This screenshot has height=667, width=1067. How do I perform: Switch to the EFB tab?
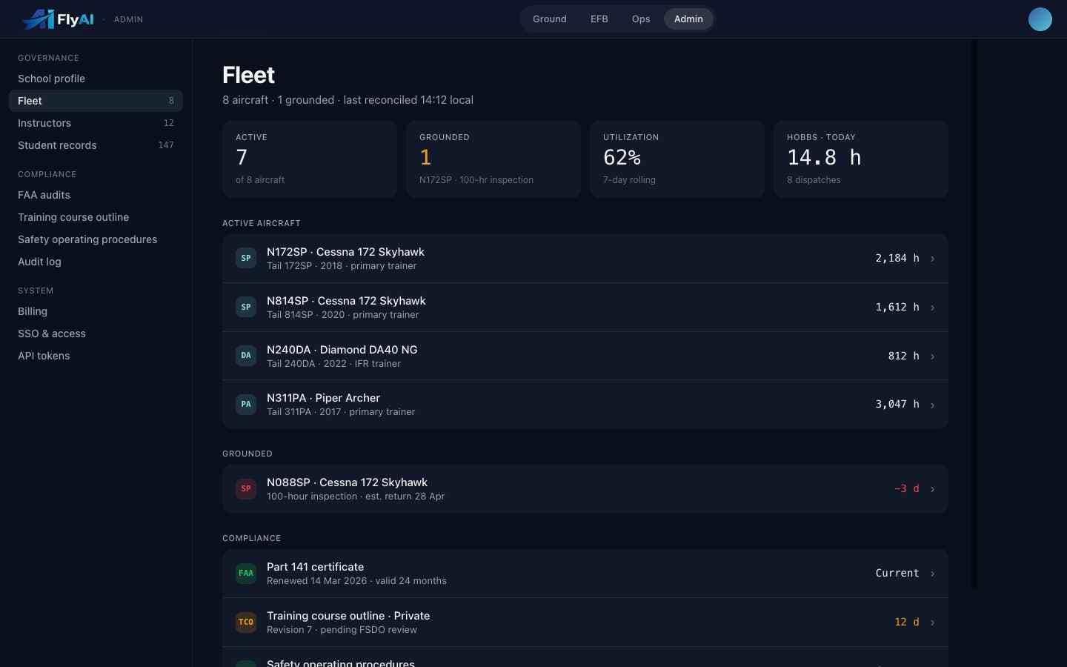coord(599,19)
